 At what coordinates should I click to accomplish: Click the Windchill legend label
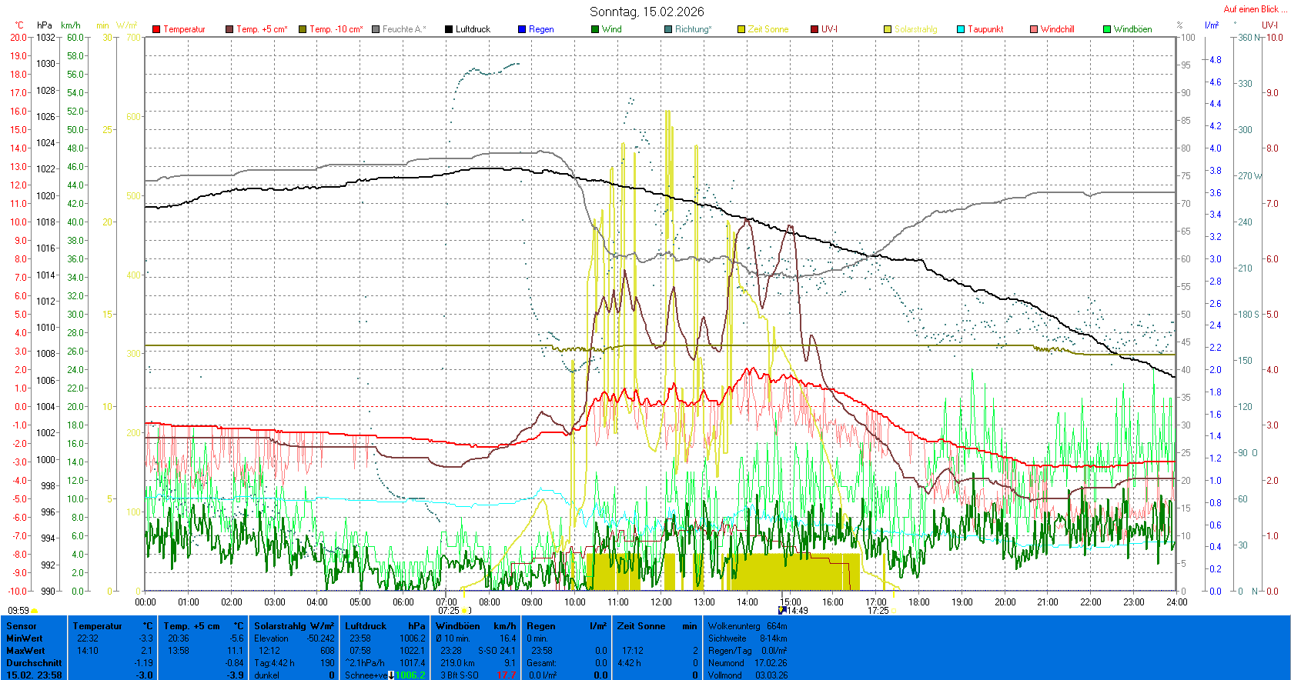click(1057, 29)
